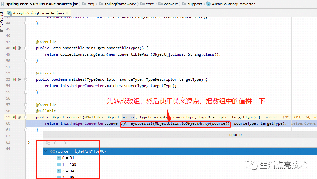Click line number 60 in gutter
317x179 pixels.
(x=8, y=123)
